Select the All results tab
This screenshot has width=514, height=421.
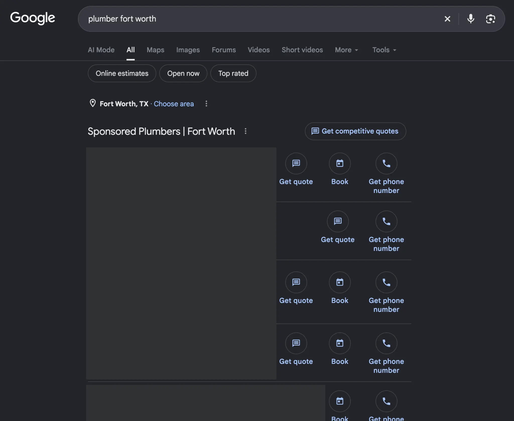click(131, 50)
